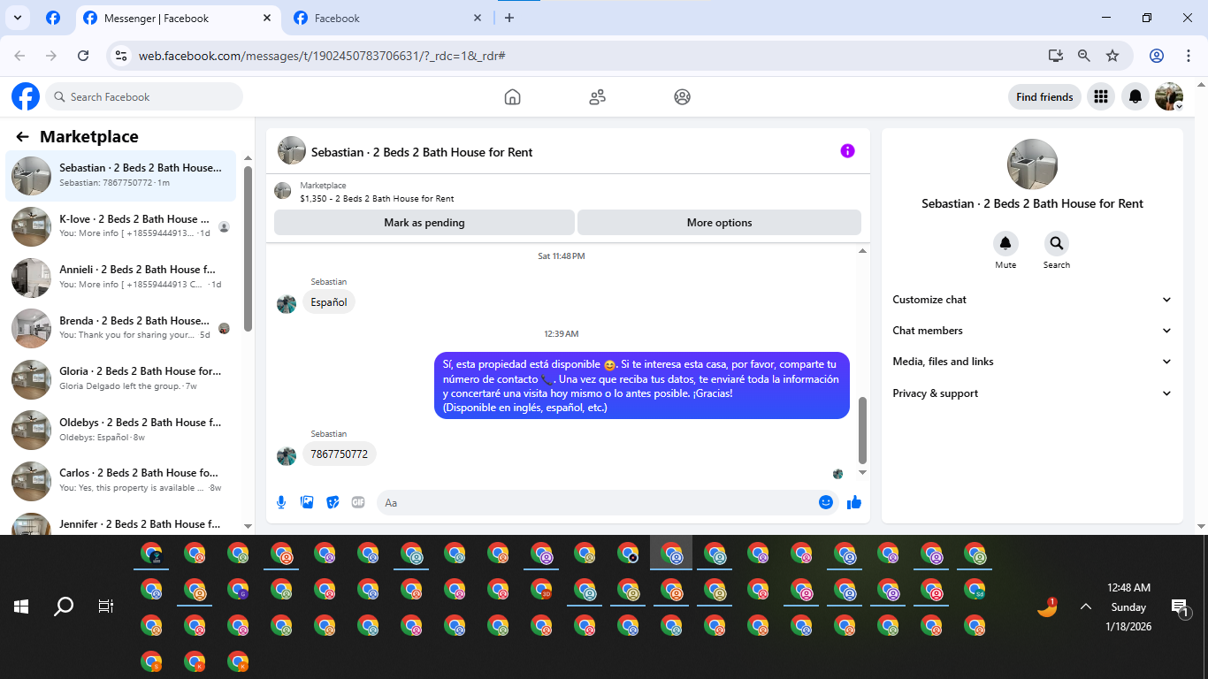Send a voice clip with microphone icon
Screen dimensions: 1208x679
point(281,502)
